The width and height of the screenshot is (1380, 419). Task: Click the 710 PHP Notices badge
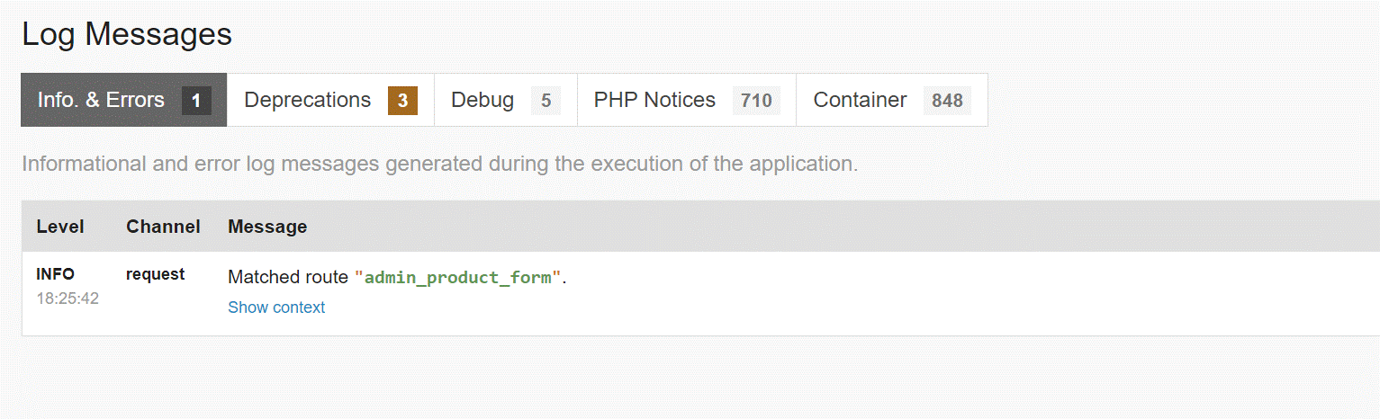(756, 101)
